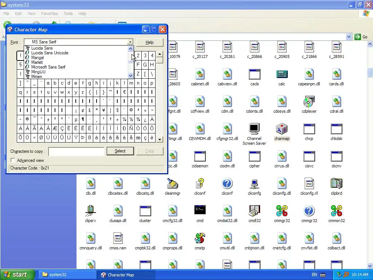
Task: Choose MingLiU in the font list
Action: [x=38, y=72]
